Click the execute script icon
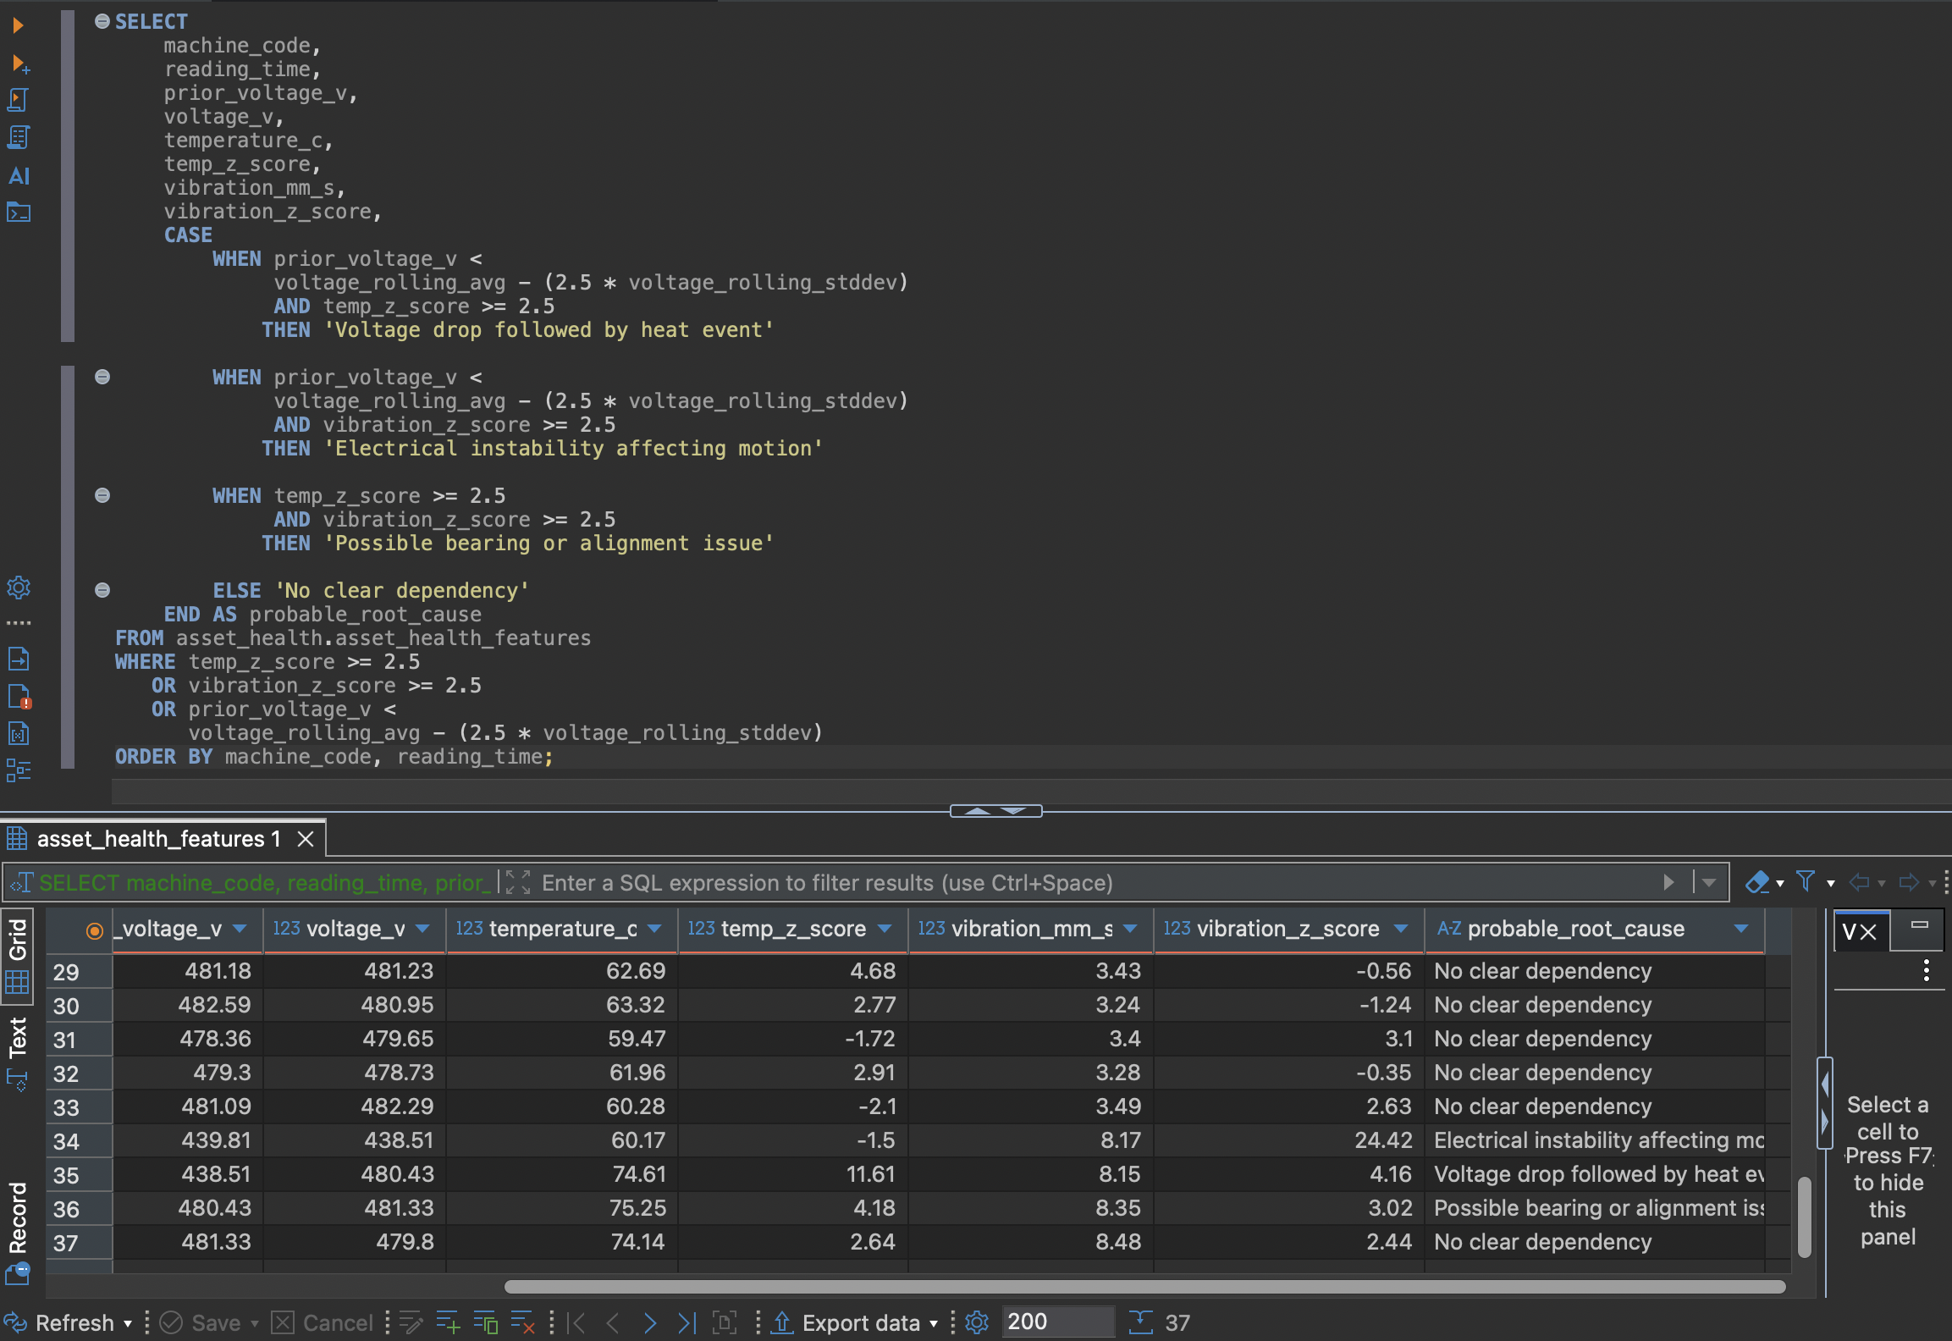The image size is (1952, 1341). point(18,100)
